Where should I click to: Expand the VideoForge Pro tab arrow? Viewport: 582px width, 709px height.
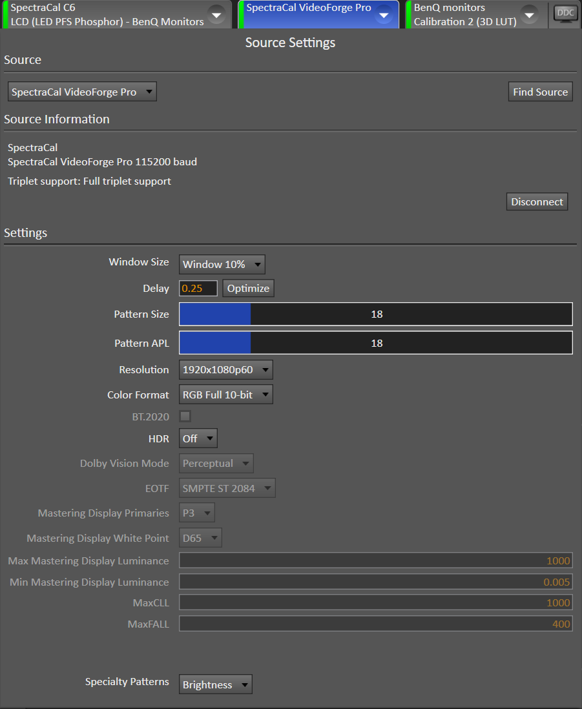point(384,15)
